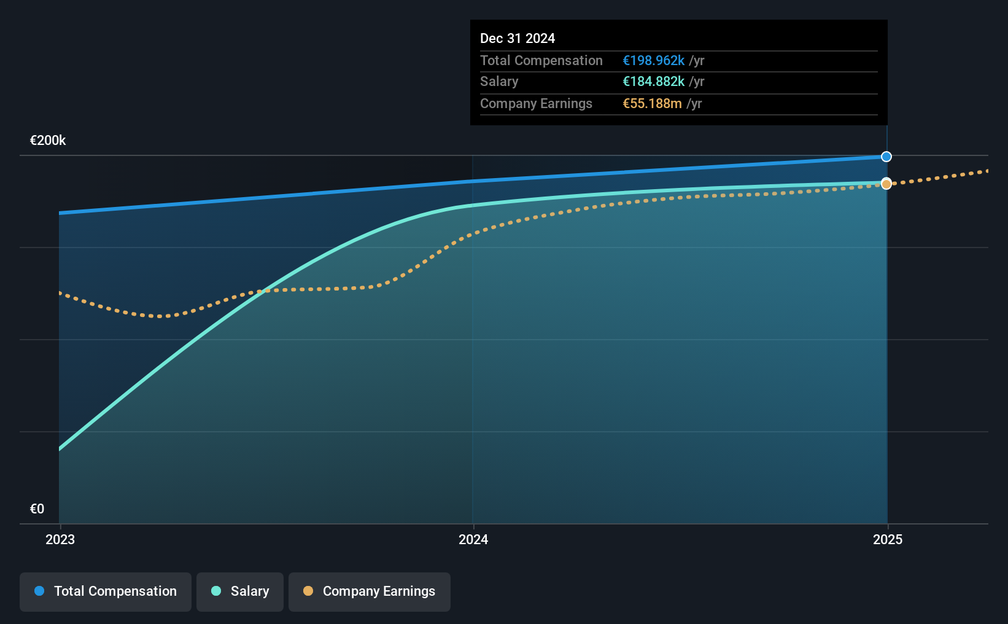Click the Salary label in tooltip
The image size is (1008, 624).
tap(499, 81)
